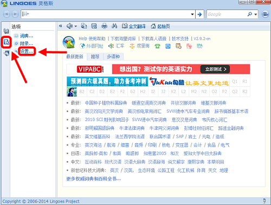
Task: Open the Help 使用帮助 link
Action: 92,39
